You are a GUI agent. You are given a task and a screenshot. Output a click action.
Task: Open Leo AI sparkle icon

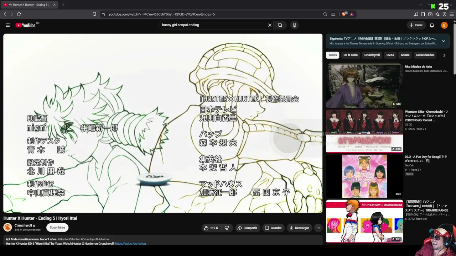point(437,14)
